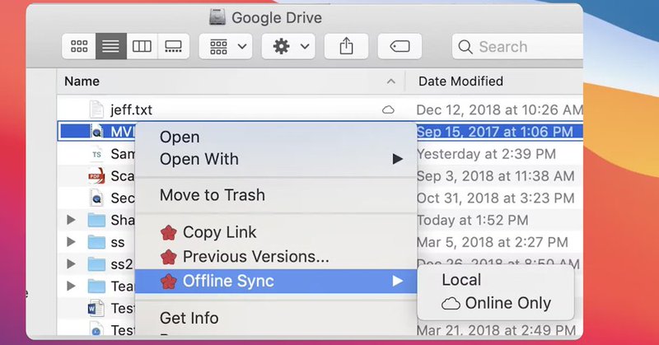Select the ss folder name
Image resolution: width=659 pixels, height=345 pixels.
point(118,242)
